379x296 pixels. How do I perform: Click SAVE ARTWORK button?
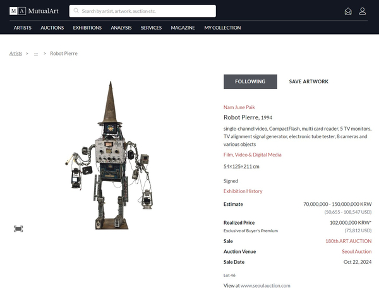pyautogui.click(x=308, y=81)
